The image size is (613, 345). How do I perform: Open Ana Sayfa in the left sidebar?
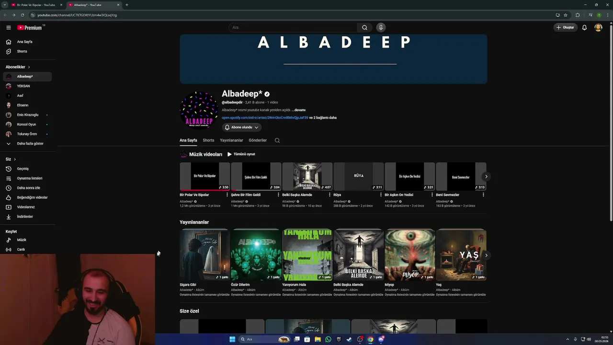[x=27, y=42]
